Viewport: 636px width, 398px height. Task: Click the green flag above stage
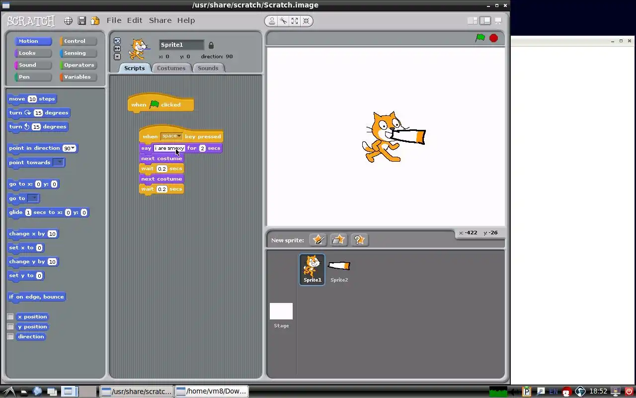coord(480,38)
